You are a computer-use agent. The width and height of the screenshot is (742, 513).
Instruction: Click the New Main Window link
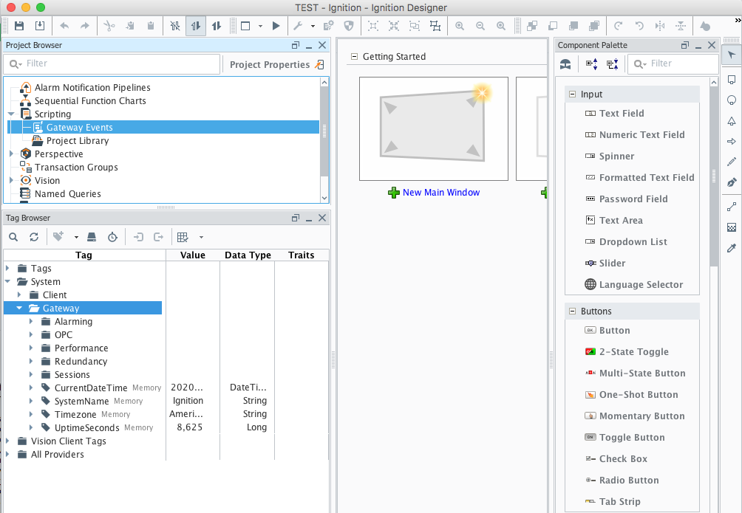click(x=441, y=193)
